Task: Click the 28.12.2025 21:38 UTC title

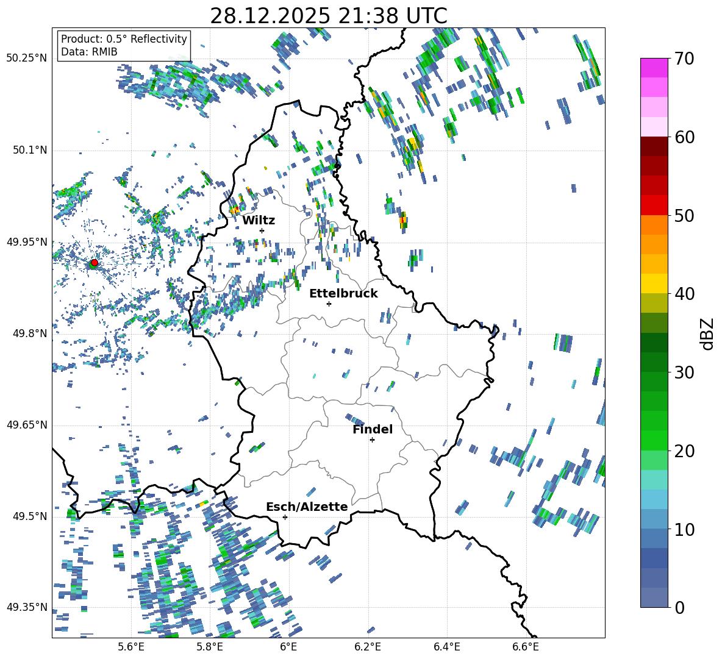Action: point(329,16)
